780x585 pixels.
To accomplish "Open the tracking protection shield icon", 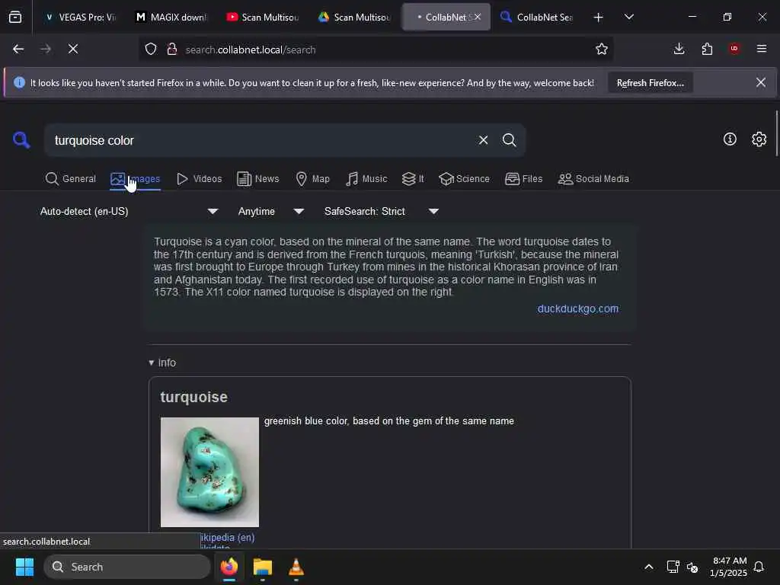I will (151, 49).
